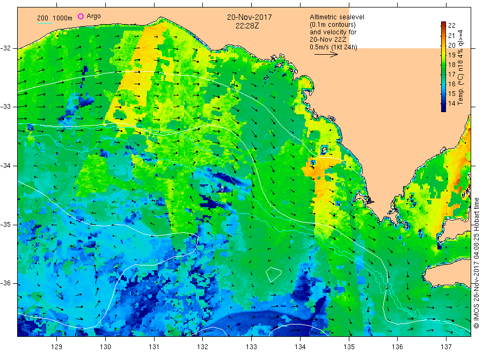
Task: Click the -33 latitude axis label
Action: pyautogui.click(x=6, y=107)
